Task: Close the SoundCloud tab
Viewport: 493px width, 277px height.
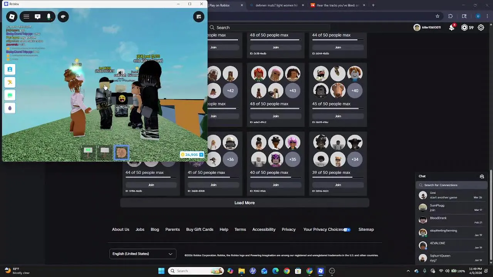Action: (364, 5)
